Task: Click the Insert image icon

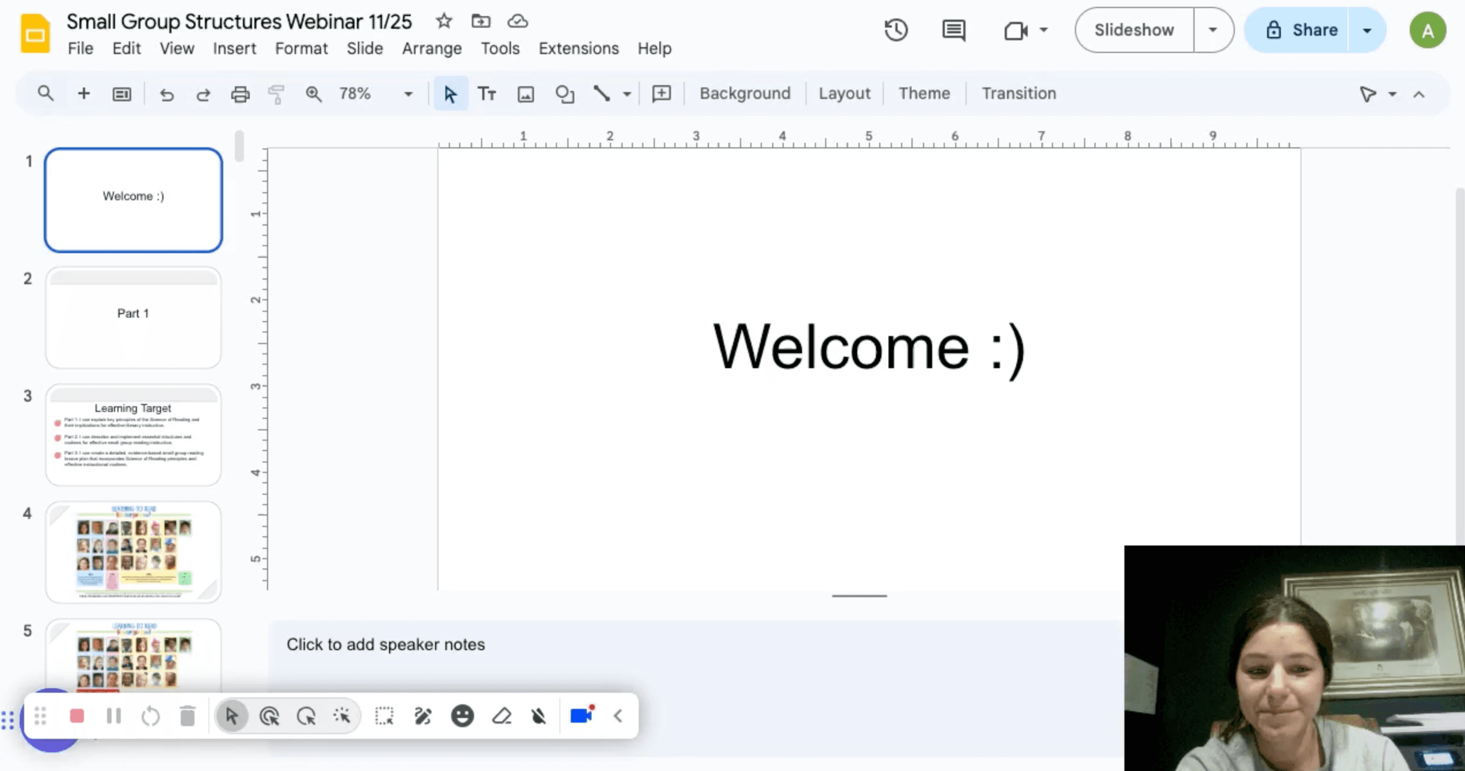Action: (525, 94)
